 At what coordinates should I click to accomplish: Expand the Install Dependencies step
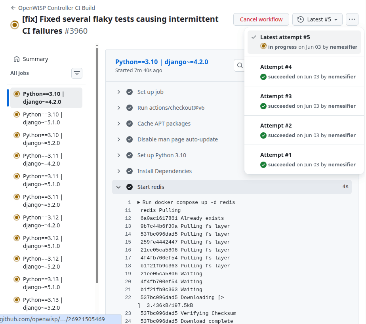[118, 172]
